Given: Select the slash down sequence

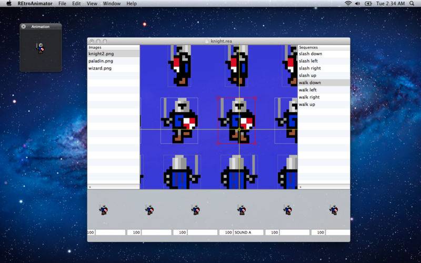Looking at the screenshot, I should [x=324, y=54].
